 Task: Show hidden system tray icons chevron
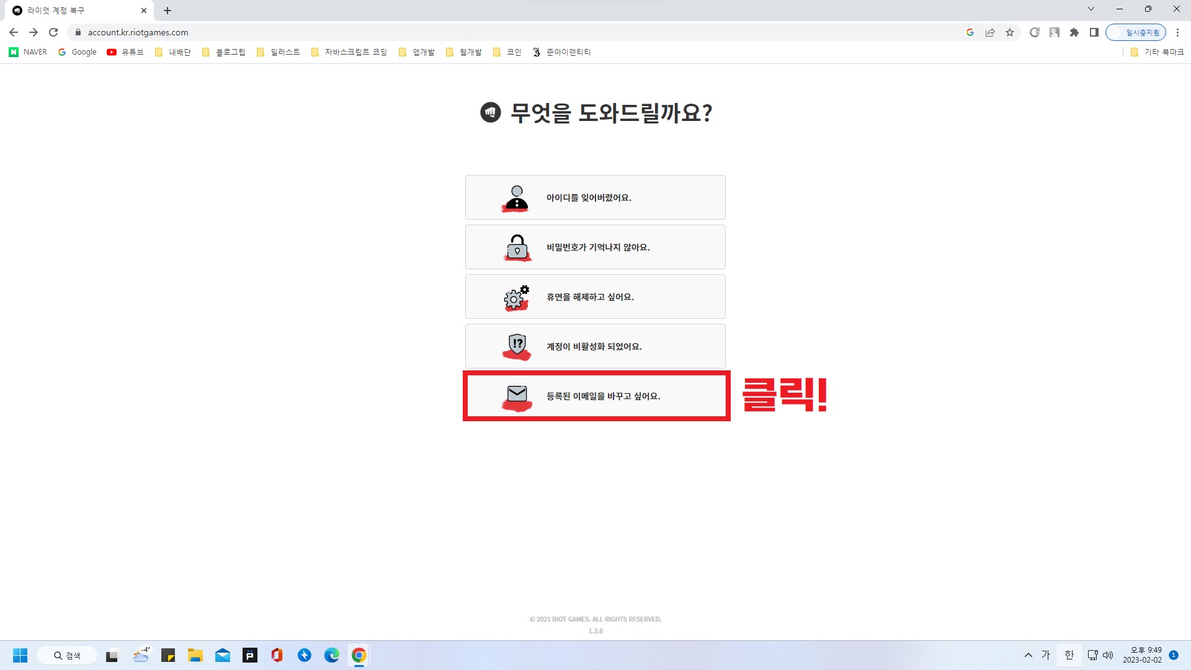(1028, 655)
